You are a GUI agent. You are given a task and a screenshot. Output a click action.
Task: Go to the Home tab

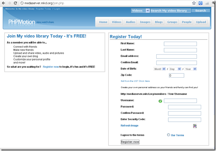[x=103, y=22]
